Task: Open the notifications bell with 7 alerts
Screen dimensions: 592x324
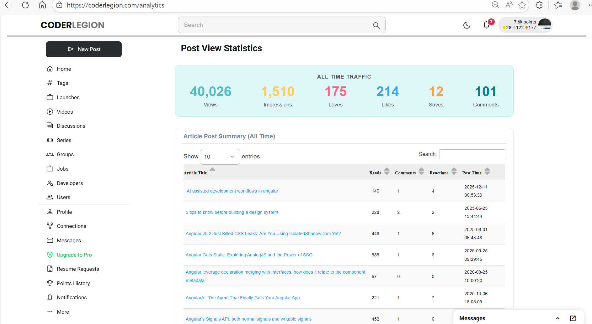Action: (x=487, y=25)
